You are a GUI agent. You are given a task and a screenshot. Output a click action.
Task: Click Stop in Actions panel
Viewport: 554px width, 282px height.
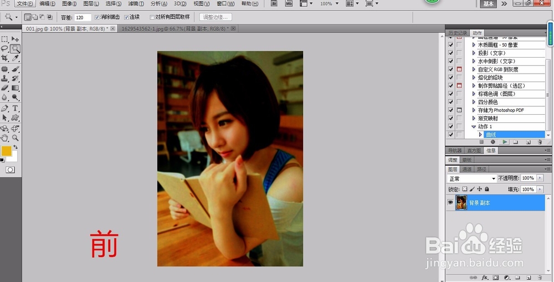coord(481,142)
